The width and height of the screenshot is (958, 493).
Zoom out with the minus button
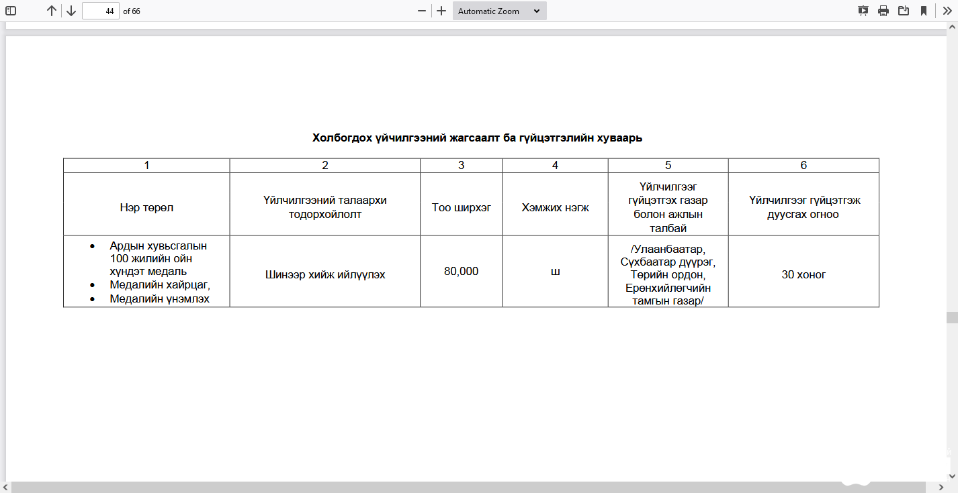coord(422,11)
